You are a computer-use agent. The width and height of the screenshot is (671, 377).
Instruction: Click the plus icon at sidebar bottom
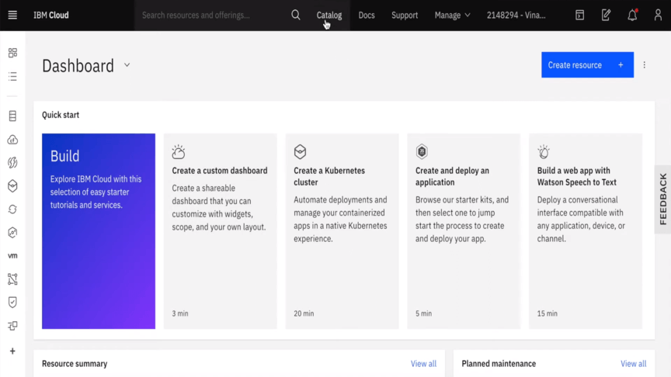(x=12, y=351)
